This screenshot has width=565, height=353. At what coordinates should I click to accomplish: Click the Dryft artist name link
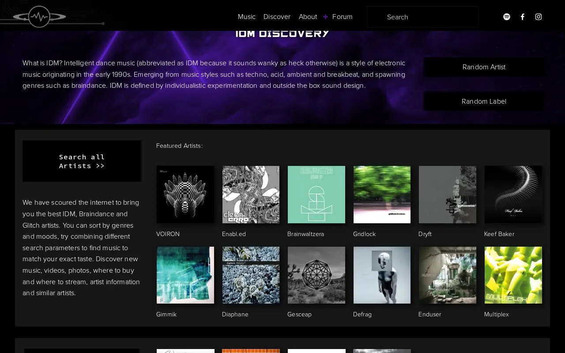[x=425, y=234]
